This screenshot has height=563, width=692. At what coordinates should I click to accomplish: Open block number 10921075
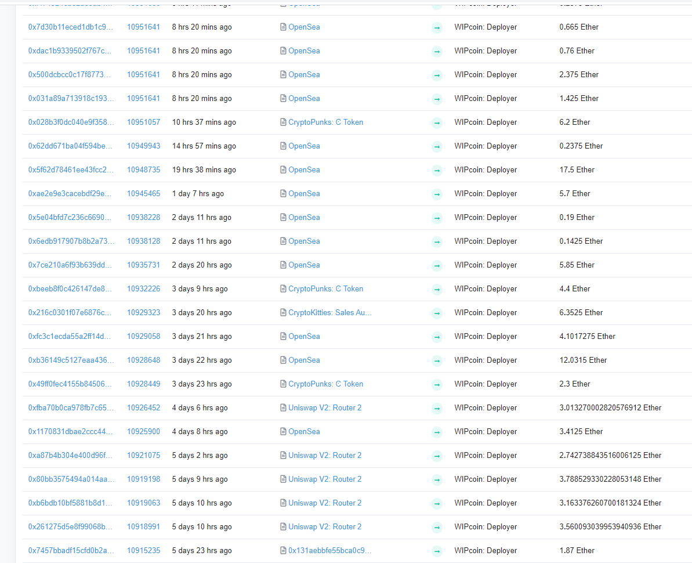pos(143,456)
